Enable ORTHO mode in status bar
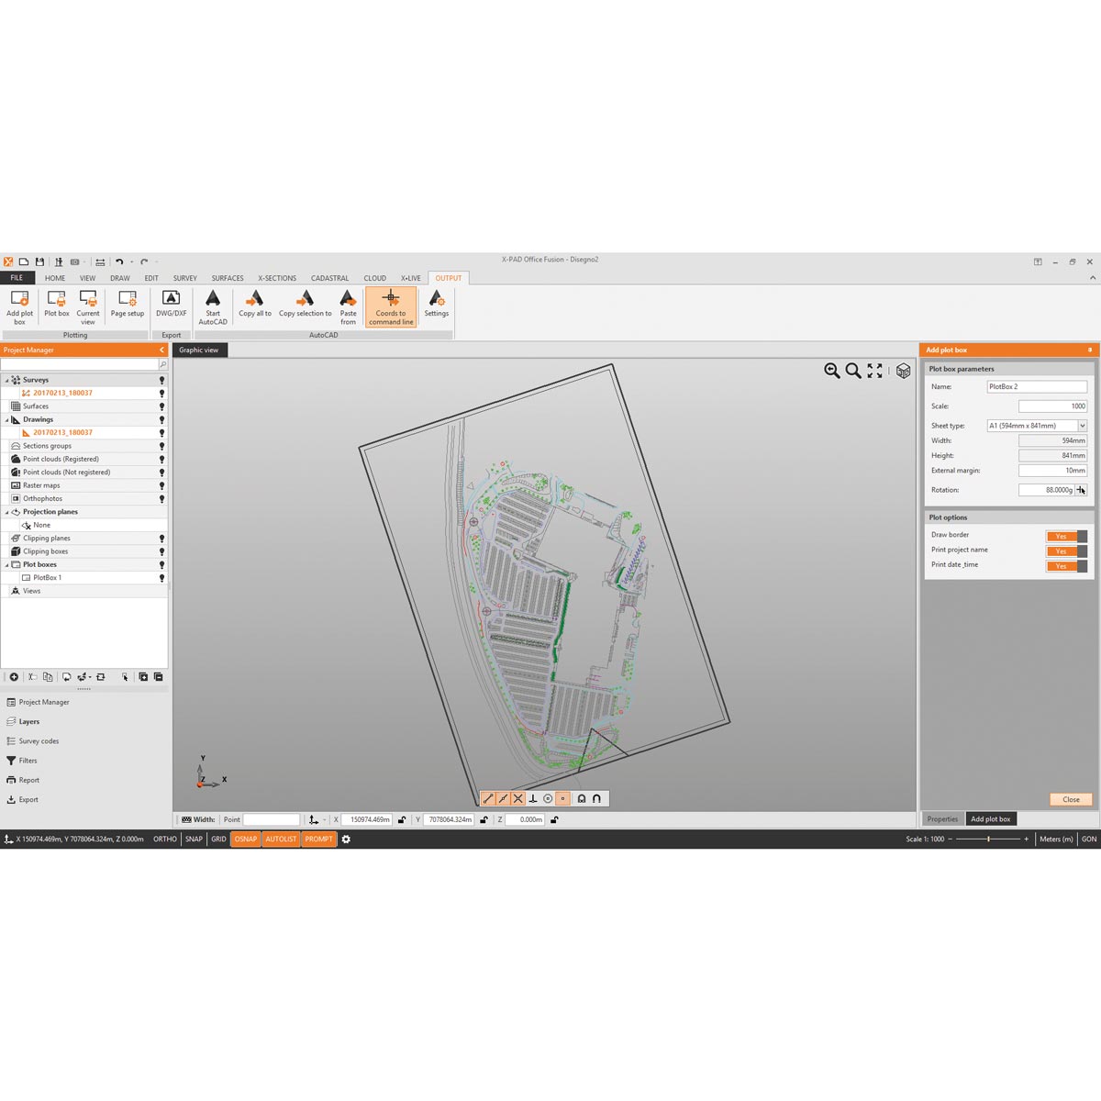 click(x=165, y=839)
